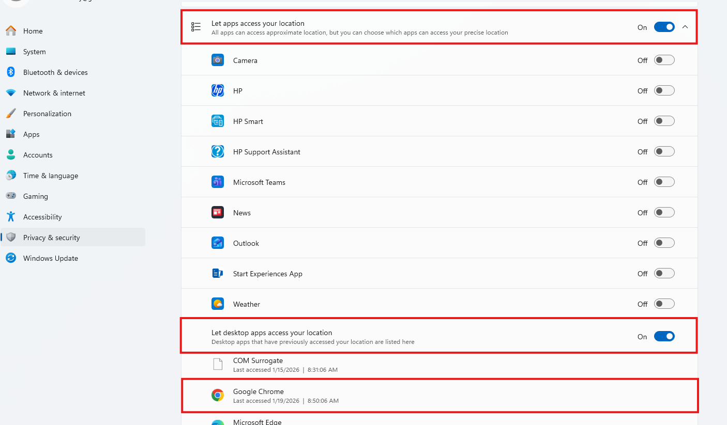Click Start Experiences App label
Viewport: 727px width, 425px height.
(268, 274)
